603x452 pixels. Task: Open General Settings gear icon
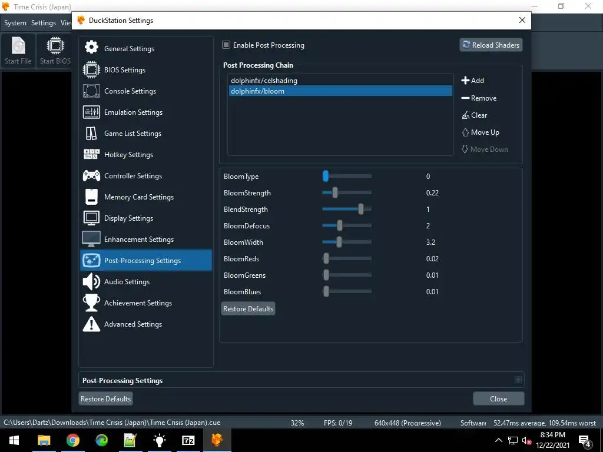(91, 48)
